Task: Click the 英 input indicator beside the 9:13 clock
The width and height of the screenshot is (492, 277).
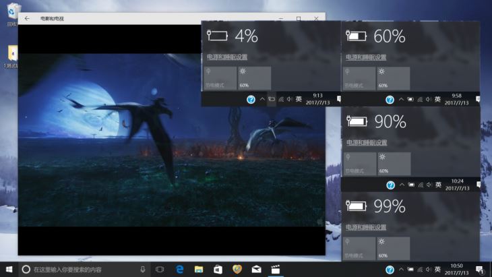Action: click(x=299, y=99)
